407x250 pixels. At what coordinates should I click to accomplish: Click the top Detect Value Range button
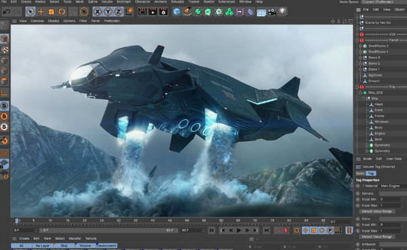[377, 211]
